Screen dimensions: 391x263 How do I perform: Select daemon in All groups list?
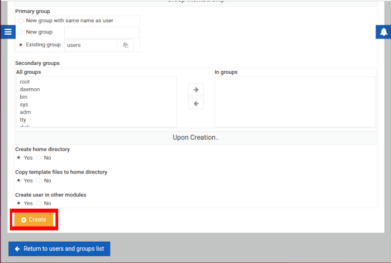pyautogui.click(x=30, y=89)
